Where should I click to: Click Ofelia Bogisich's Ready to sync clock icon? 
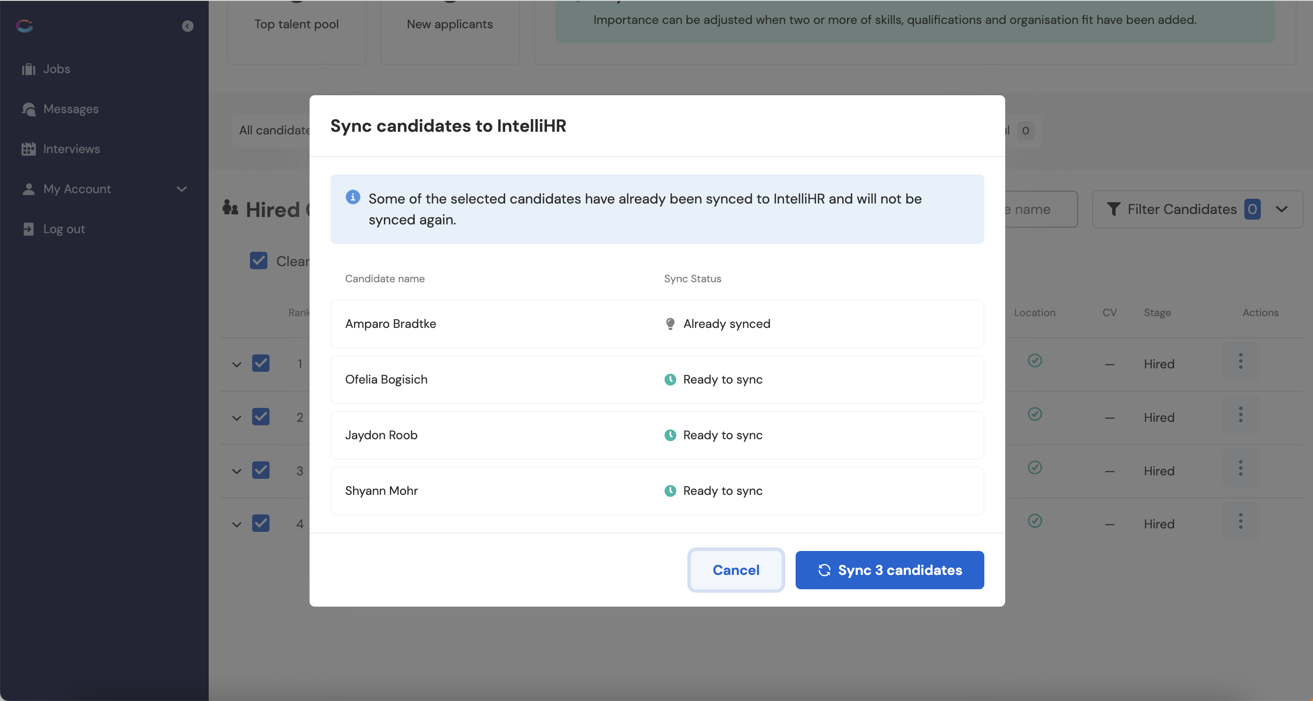click(x=670, y=379)
